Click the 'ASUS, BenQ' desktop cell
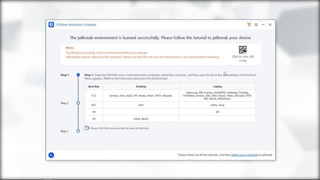Screen dimensions: 320x180 coord(141,119)
